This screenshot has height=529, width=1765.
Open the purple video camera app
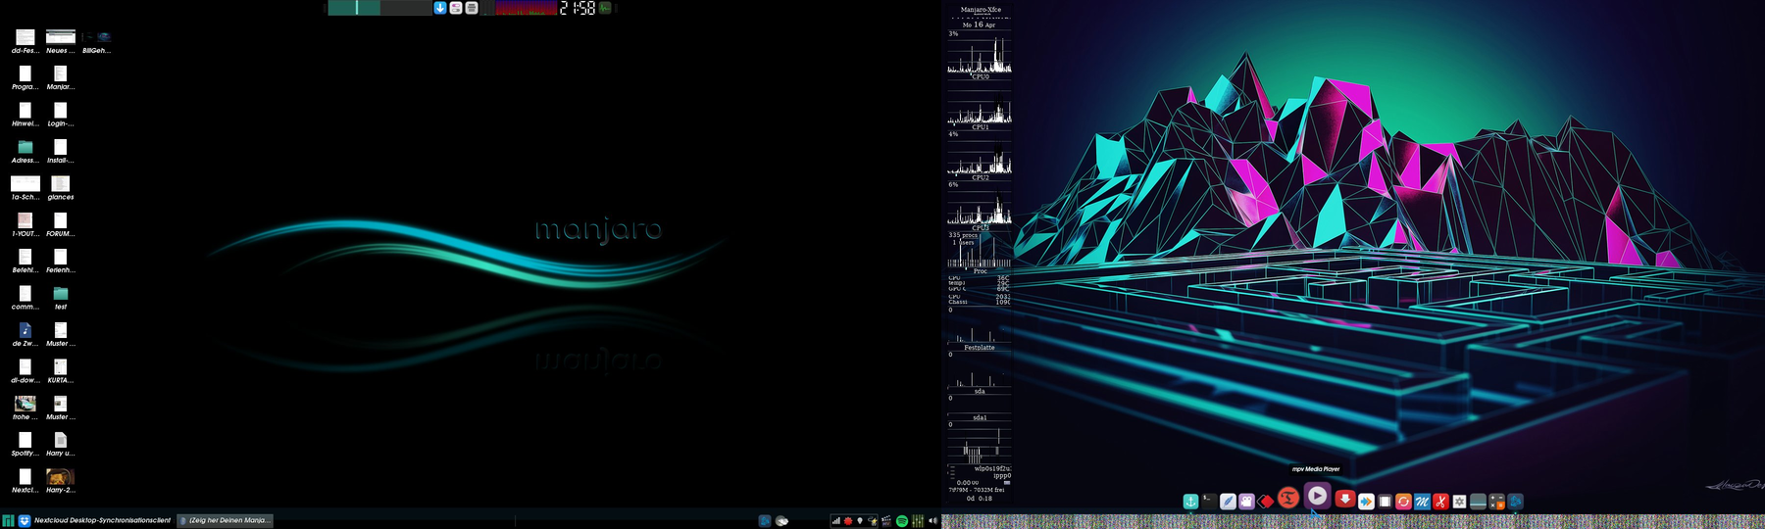[x=1246, y=502]
